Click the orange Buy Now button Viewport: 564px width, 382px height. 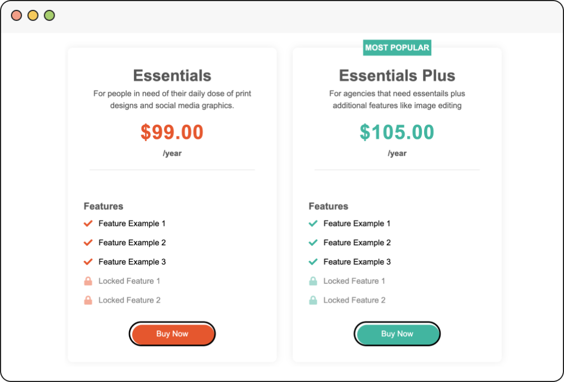pyautogui.click(x=172, y=334)
